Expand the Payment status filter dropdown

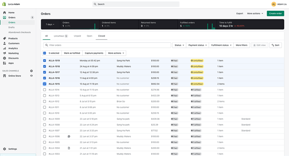coord(198,45)
